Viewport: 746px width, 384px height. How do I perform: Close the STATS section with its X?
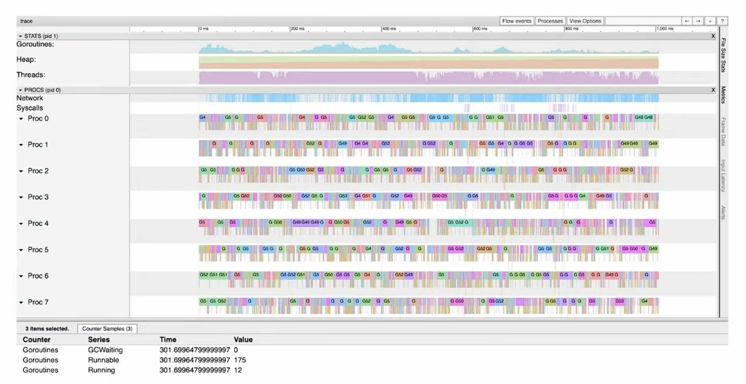[x=713, y=36]
